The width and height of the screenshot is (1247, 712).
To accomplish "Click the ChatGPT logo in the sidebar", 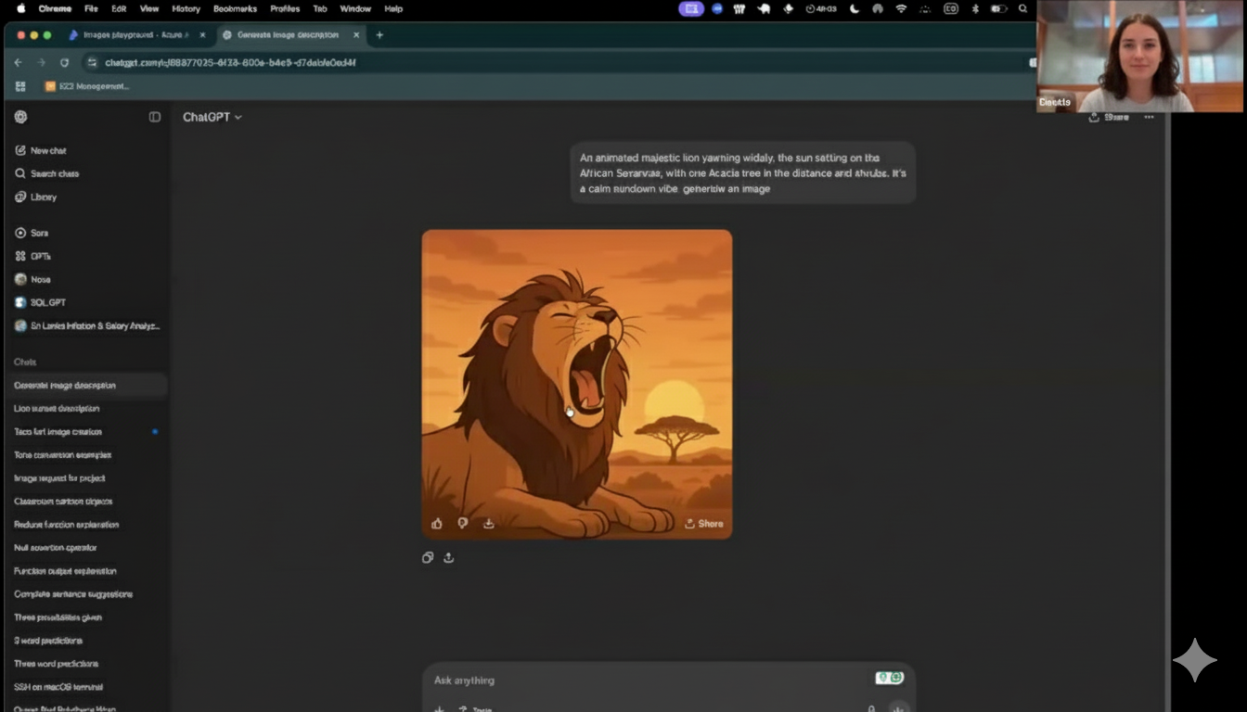I will 20,117.
